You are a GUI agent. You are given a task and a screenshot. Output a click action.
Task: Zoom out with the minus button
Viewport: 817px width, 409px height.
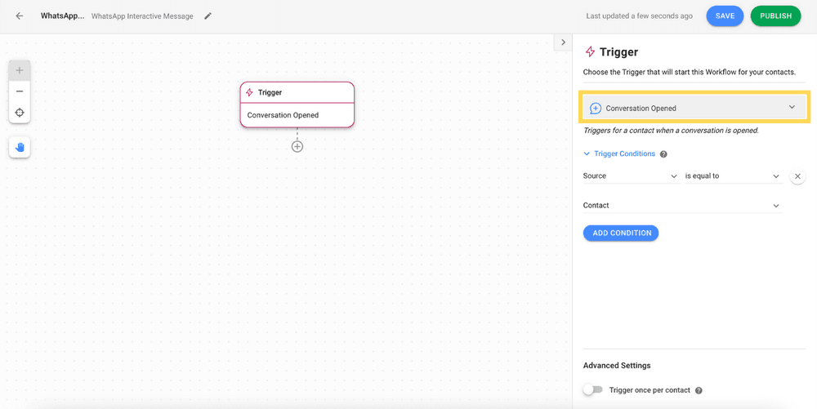[20, 91]
